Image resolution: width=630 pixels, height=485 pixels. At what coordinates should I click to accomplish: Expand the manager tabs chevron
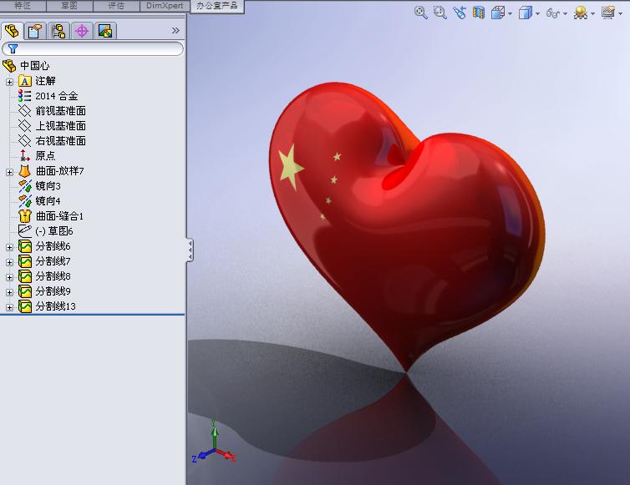175,31
